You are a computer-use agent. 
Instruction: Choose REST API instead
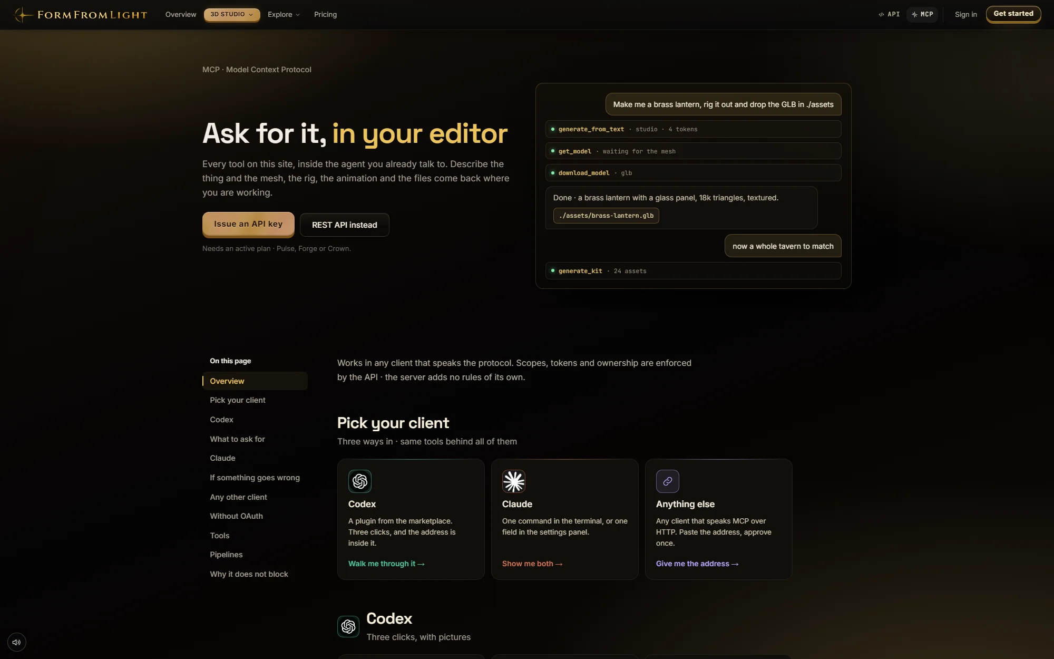[x=345, y=225]
